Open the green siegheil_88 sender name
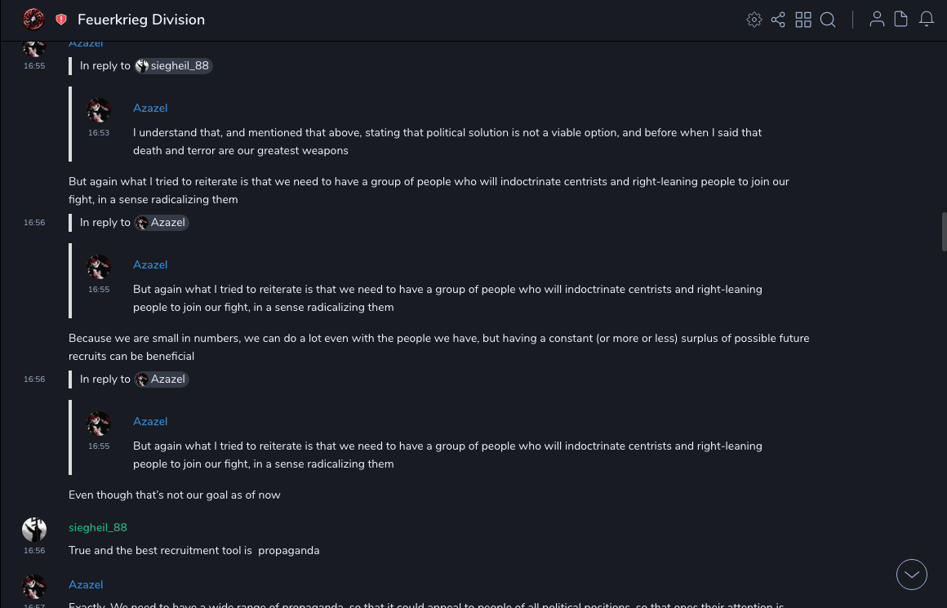The image size is (947, 608). point(98,527)
